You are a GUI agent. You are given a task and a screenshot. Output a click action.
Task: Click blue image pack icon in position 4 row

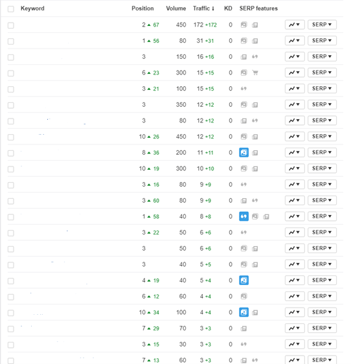243,280
